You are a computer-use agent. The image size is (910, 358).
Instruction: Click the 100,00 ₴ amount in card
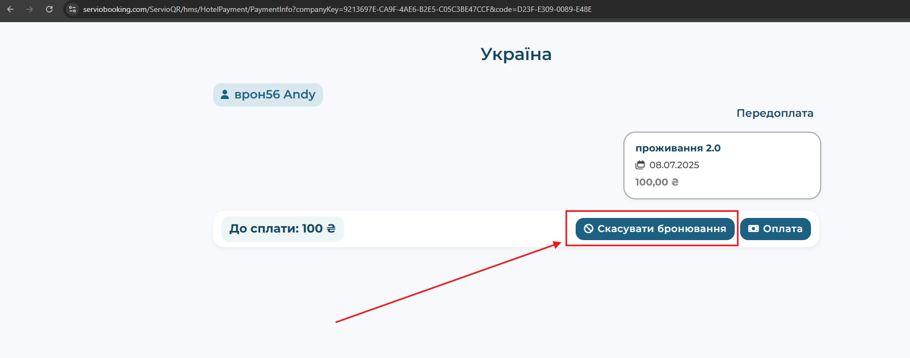656,182
